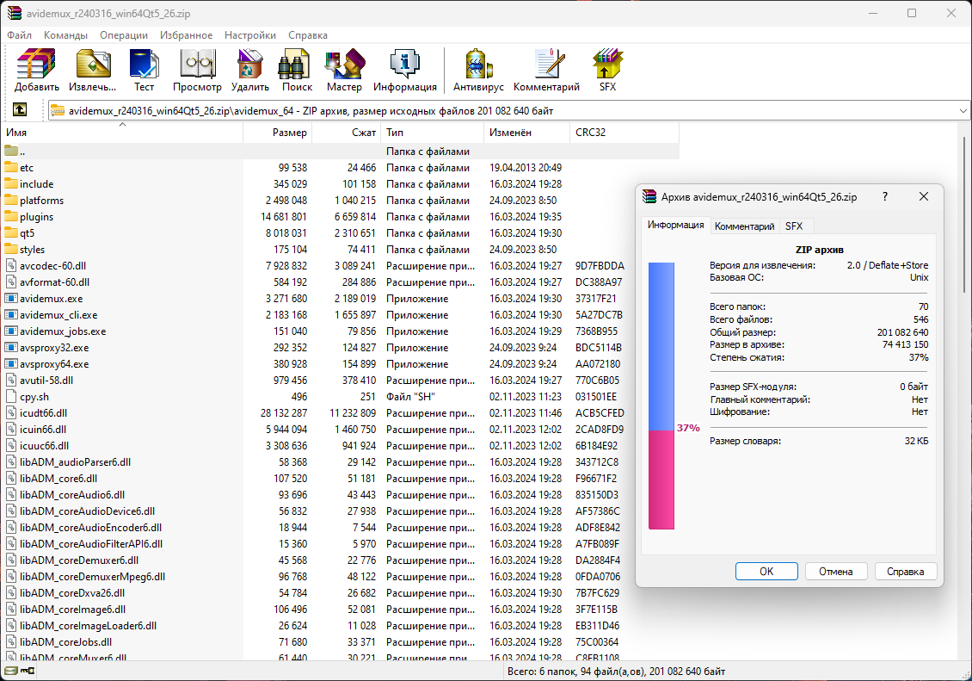
Task: Click the blue compression ratio bar
Action: [x=661, y=346]
